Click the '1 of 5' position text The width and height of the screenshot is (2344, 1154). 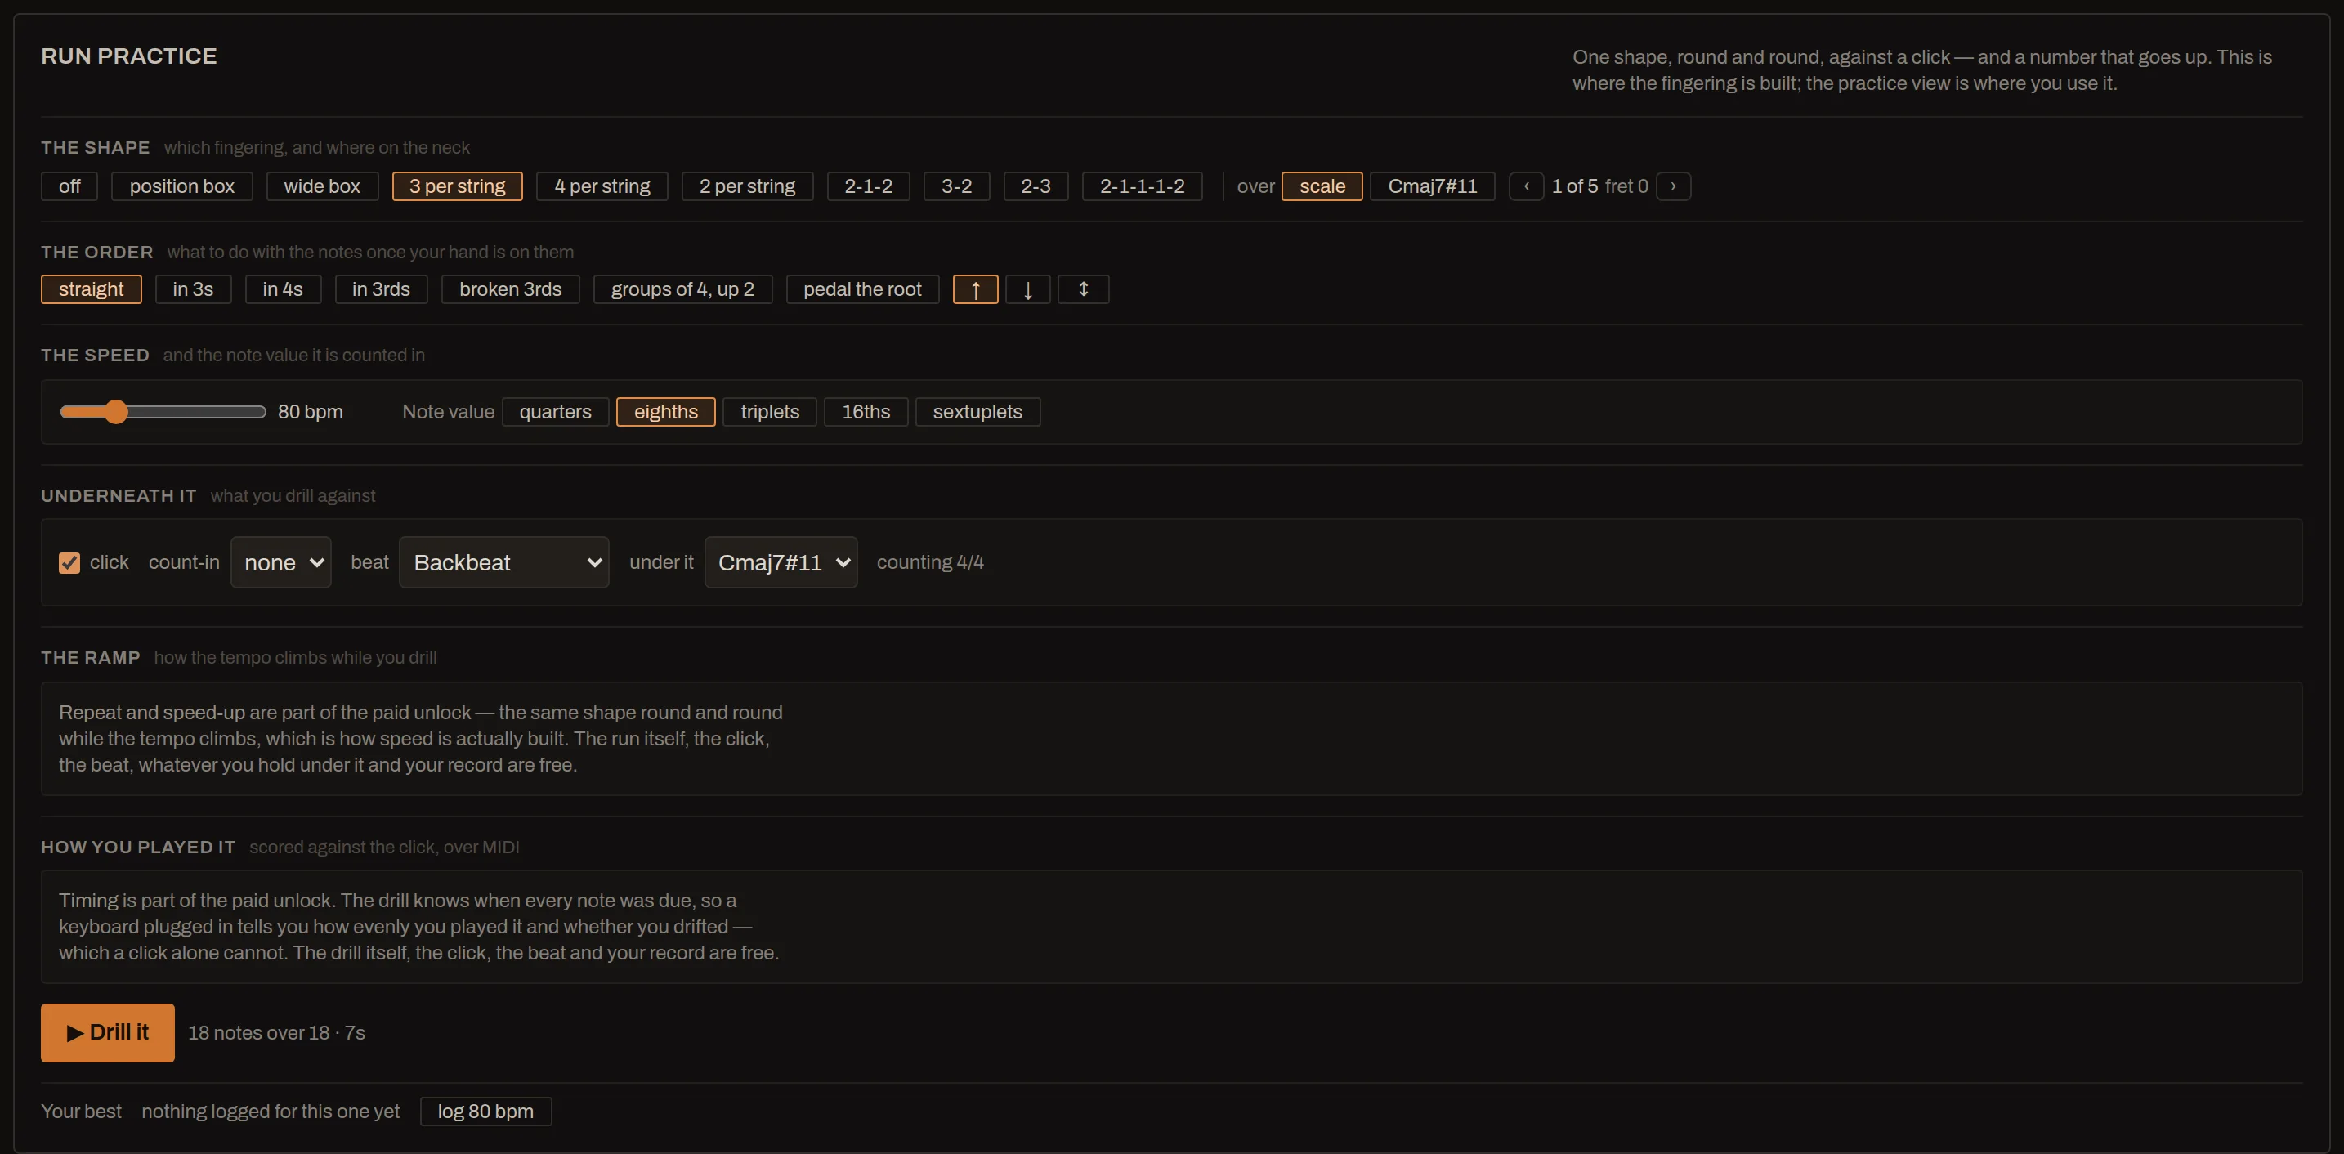(1574, 186)
